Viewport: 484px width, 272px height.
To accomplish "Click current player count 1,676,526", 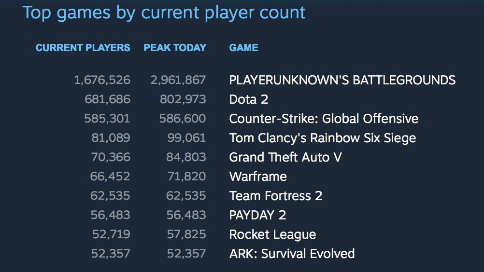I will (x=102, y=80).
